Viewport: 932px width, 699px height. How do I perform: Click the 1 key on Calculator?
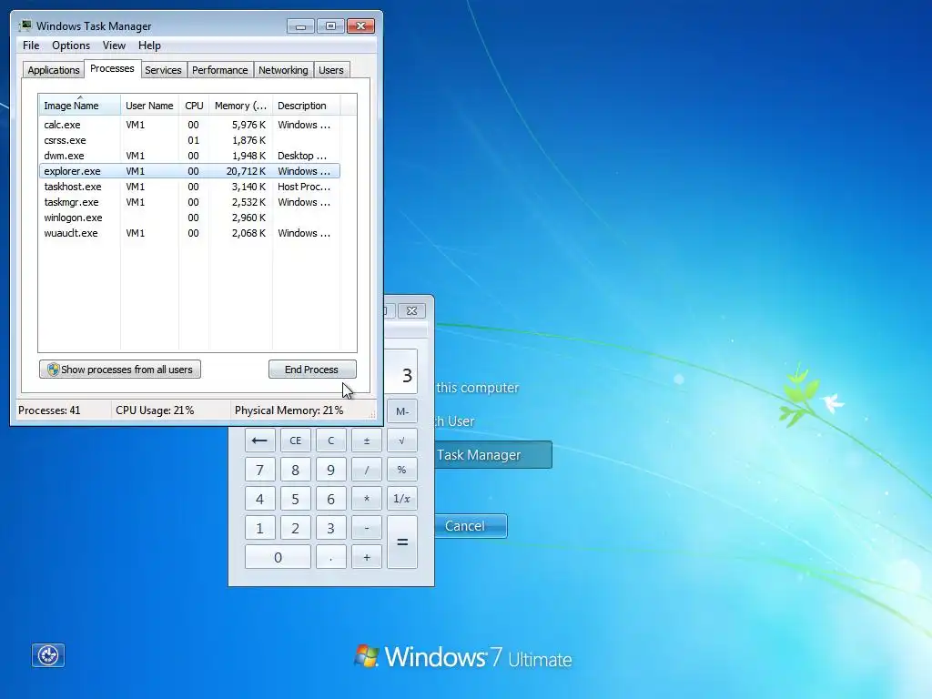259,528
